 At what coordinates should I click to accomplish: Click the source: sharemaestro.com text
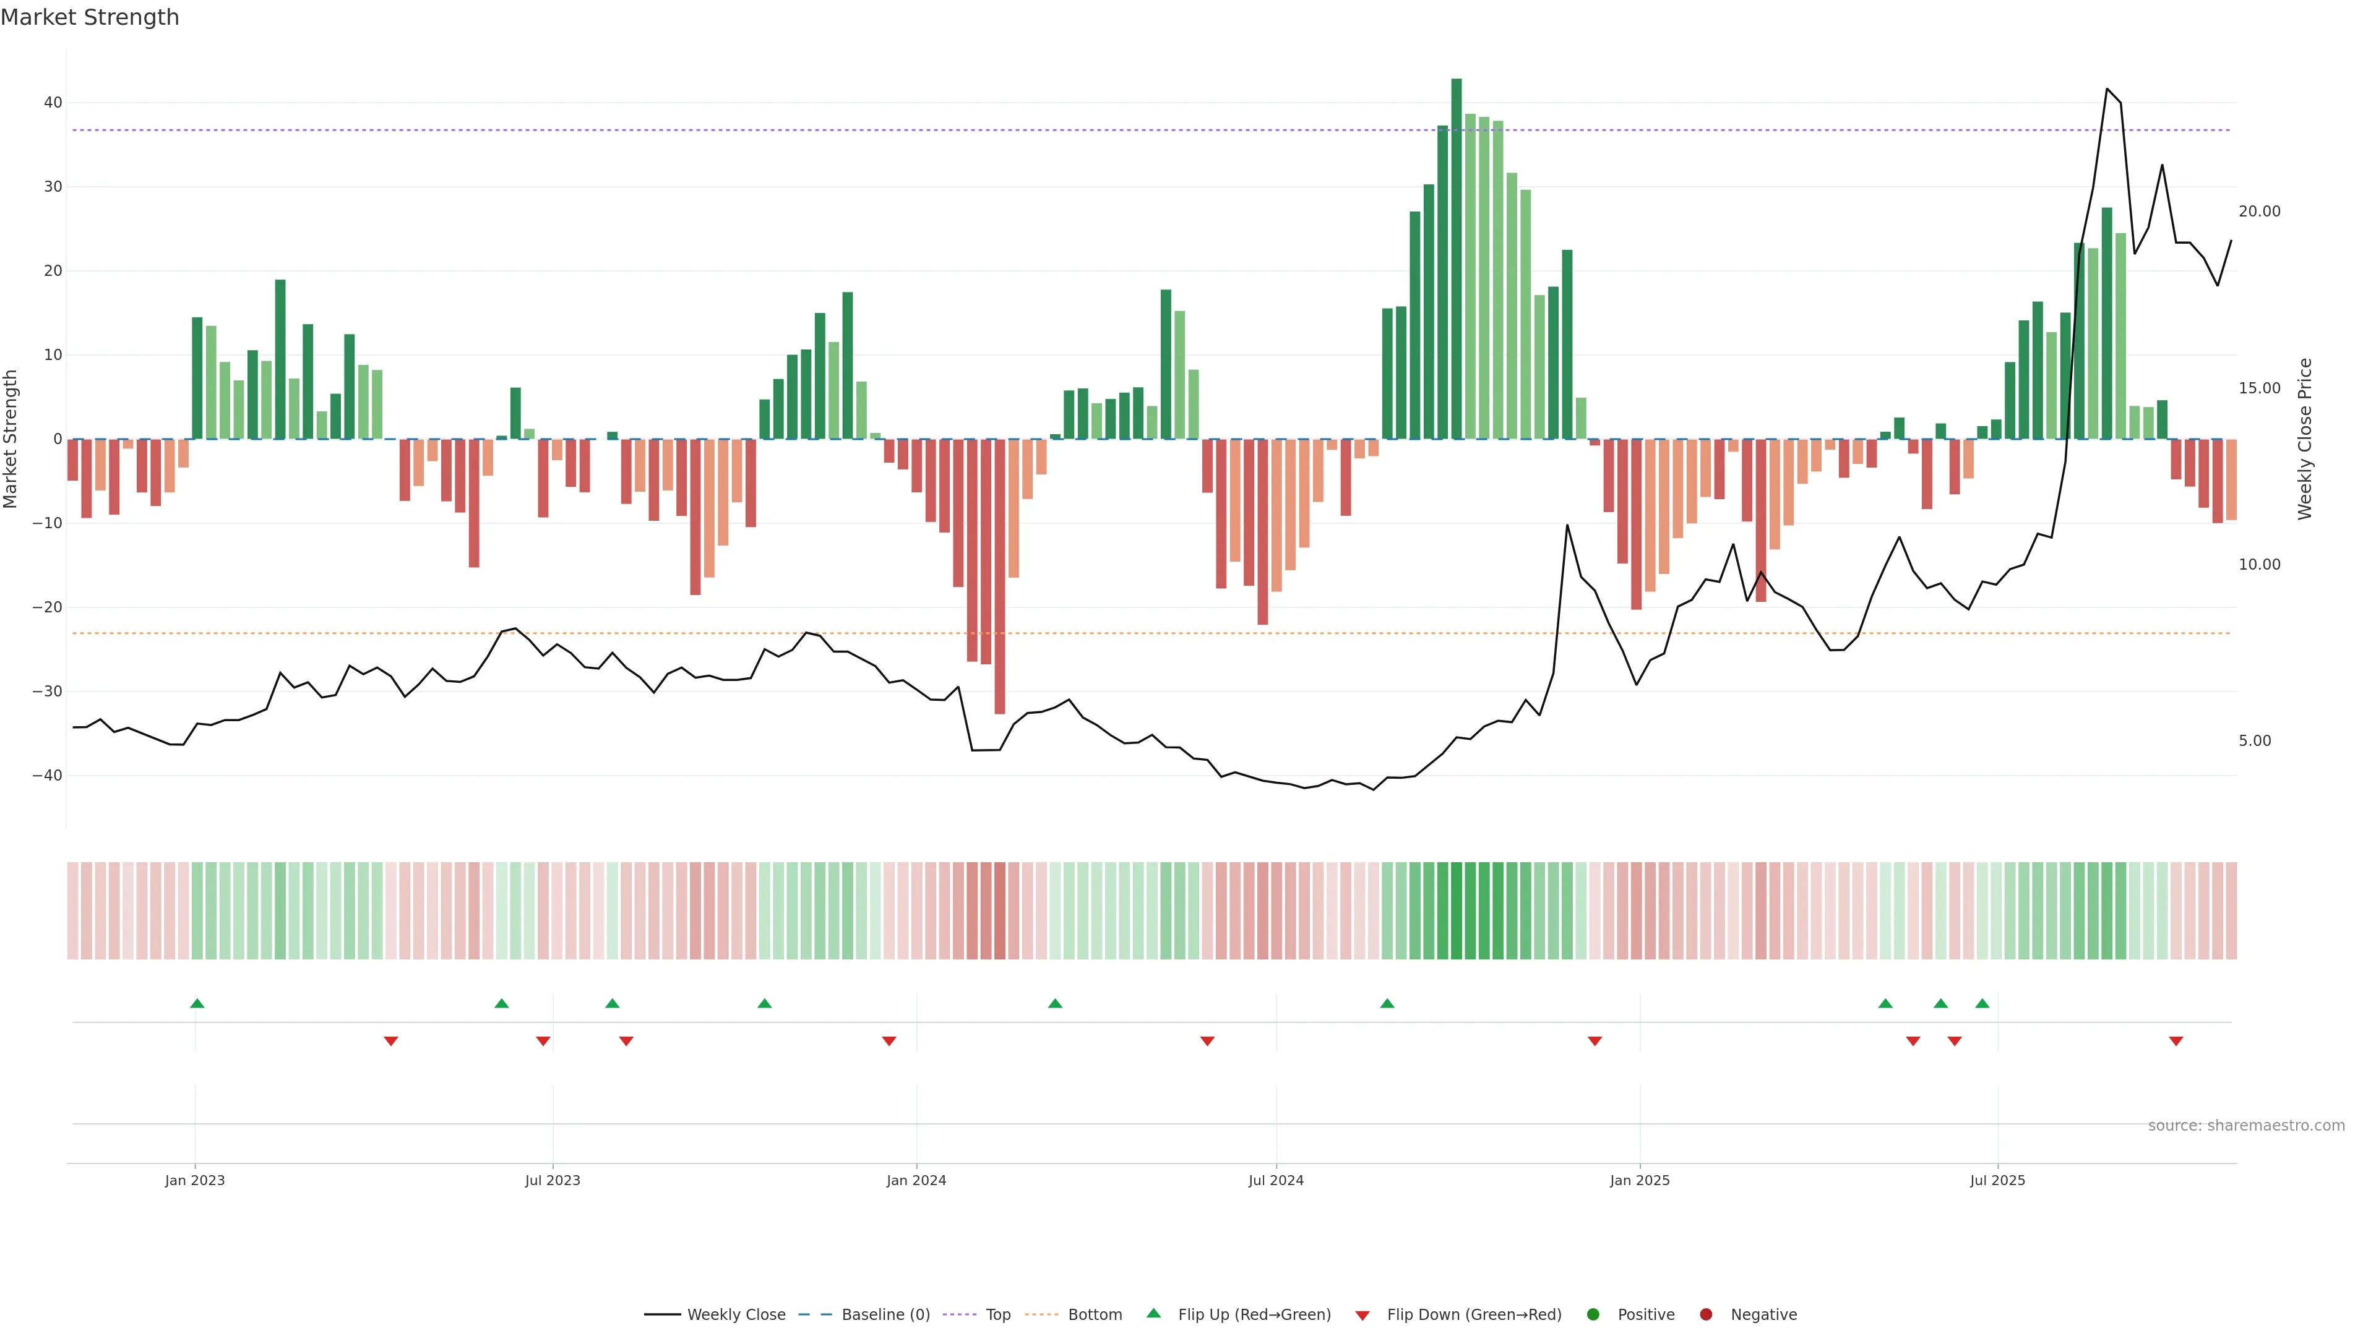click(x=2246, y=1126)
